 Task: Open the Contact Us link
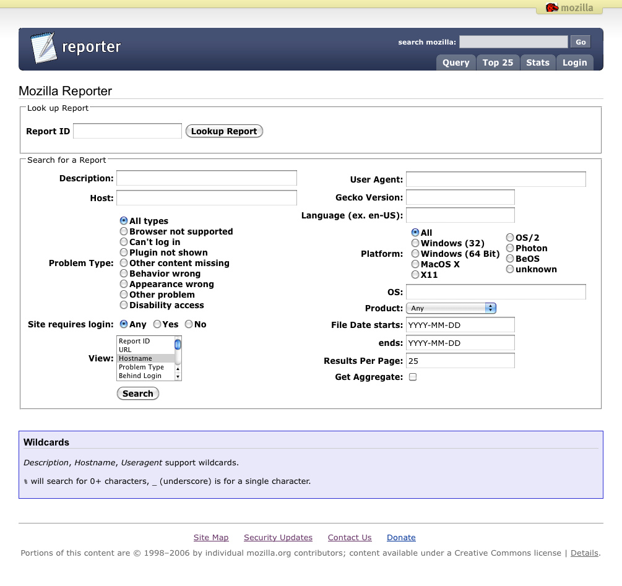[350, 538]
